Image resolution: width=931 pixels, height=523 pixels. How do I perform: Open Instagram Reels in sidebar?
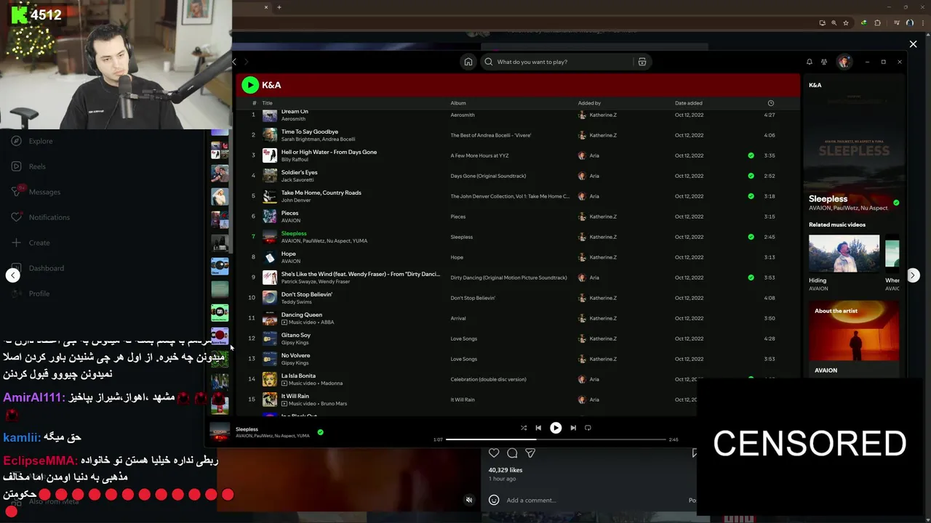pos(29,166)
